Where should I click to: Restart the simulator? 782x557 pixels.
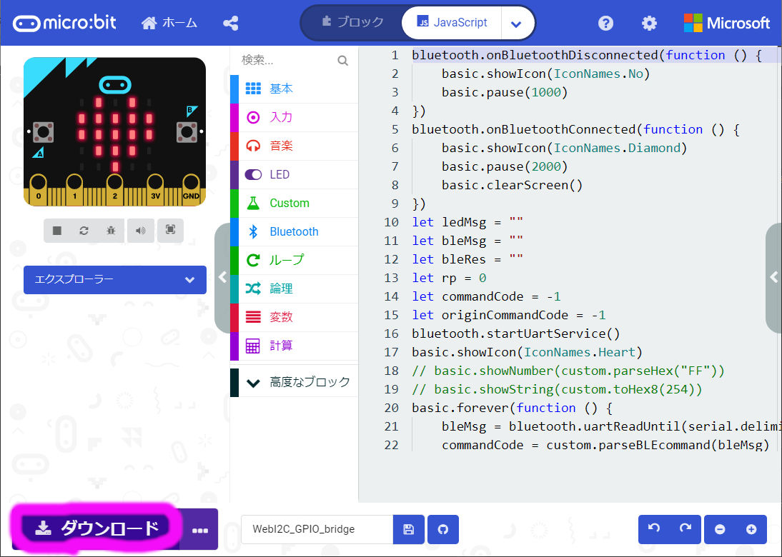point(84,231)
